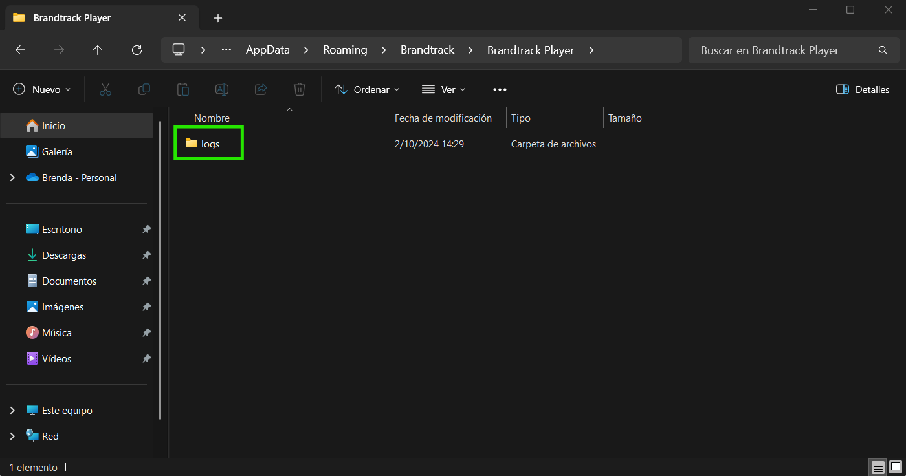
Task: Unpin Escritorio using its pin icon
Action: 147,229
